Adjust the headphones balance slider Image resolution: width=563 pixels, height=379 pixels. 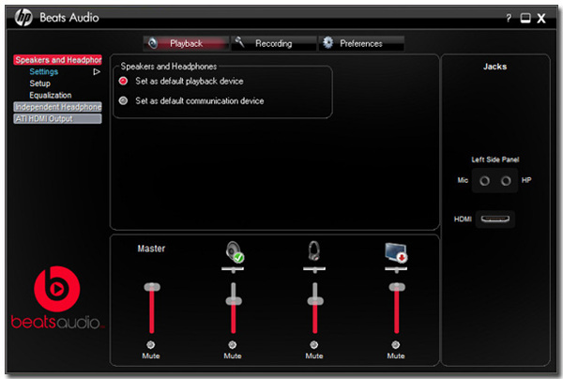click(x=314, y=269)
